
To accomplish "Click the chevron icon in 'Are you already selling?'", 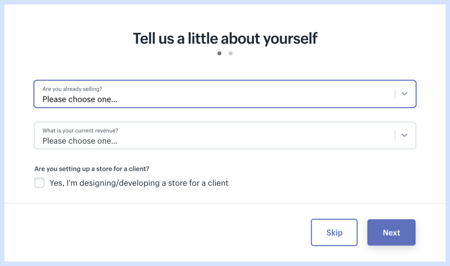I will point(404,94).
